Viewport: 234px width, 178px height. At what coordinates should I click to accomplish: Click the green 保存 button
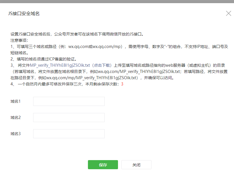pos(103,165)
